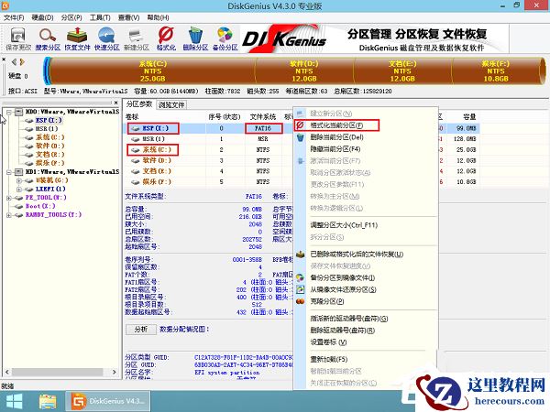Screen dimensions: 550x412
Task: Click the 新建分区 toolbar icon
Action: [136, 38]
